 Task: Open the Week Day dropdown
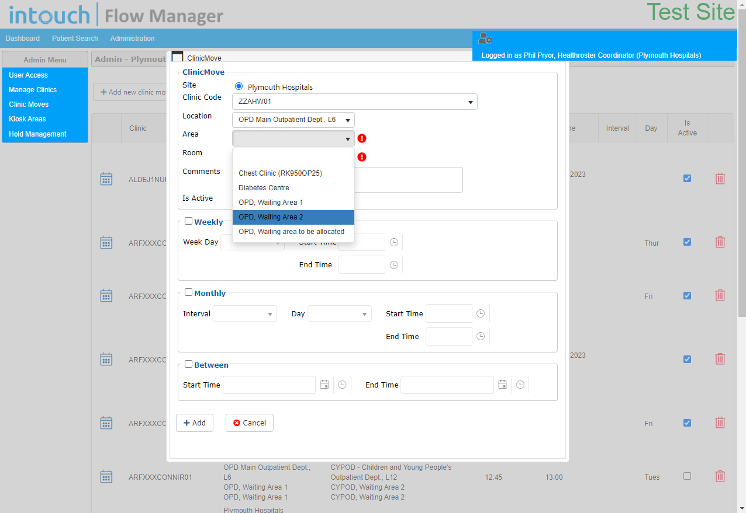pyautogui.click(x=253, y=242)
